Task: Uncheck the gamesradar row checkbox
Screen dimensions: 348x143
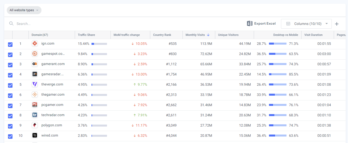Action: pos(10,75)
